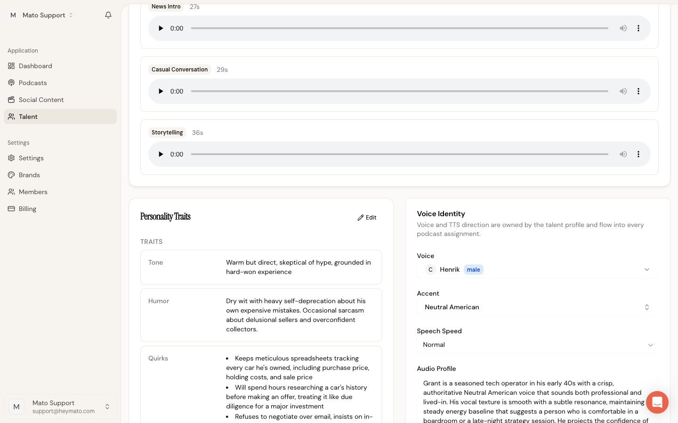This screenshot has height=423, width=678.
Task: Go to Dashboard
Action: point(60,66)
